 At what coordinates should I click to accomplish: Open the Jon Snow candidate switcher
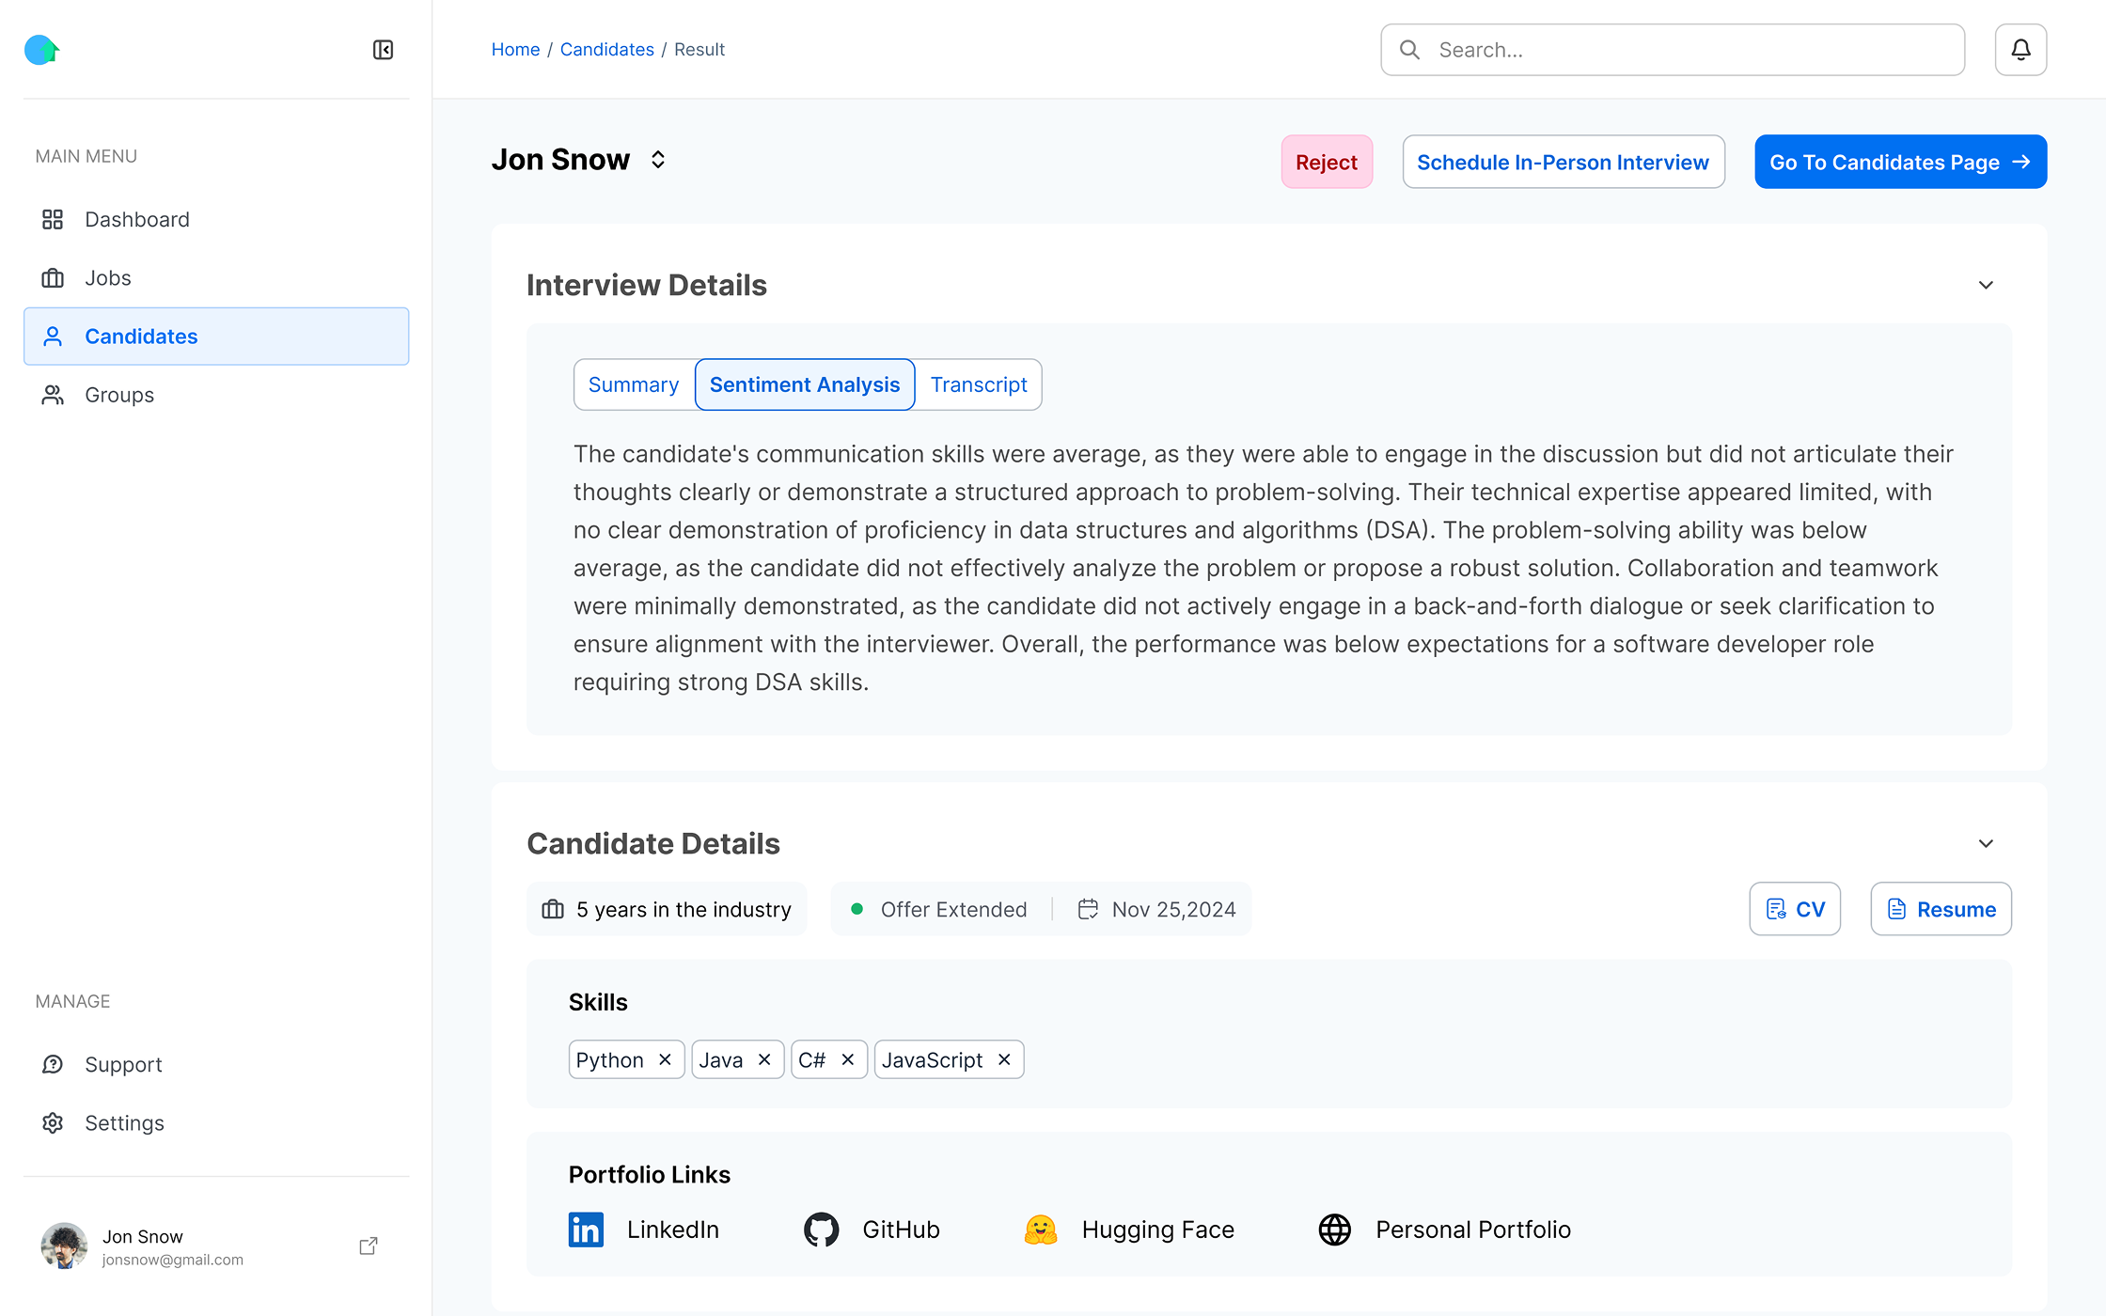[658, 160]
